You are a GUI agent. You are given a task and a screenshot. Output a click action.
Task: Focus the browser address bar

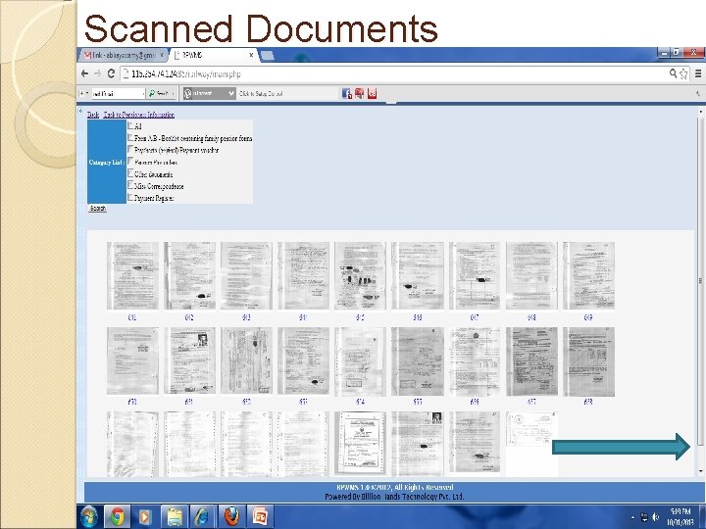pos(394,73)
